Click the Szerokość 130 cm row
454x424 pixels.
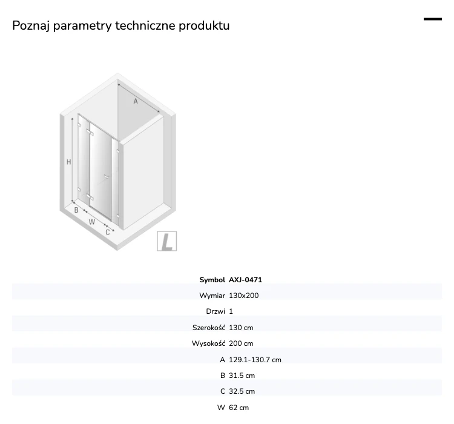pos(227,328)
